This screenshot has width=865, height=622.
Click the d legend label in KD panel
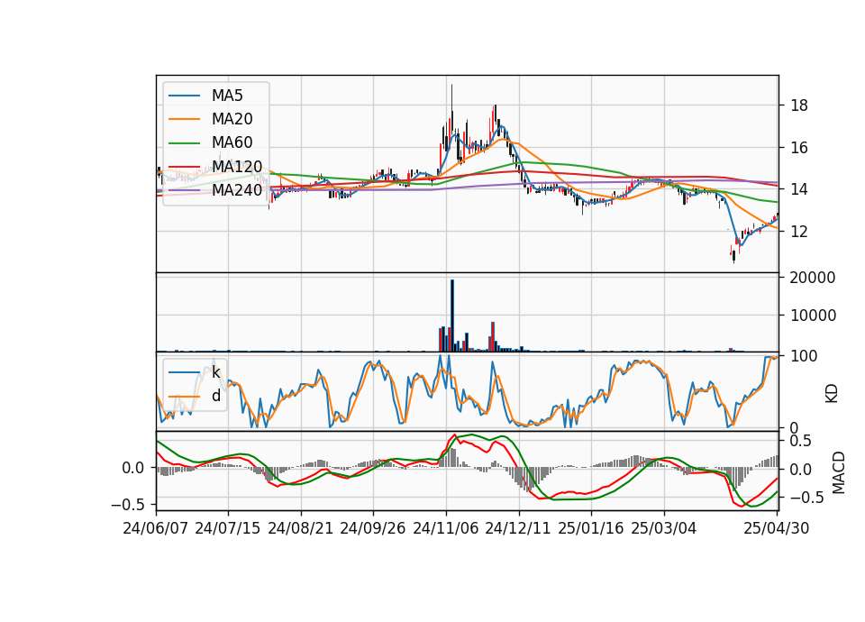click(215, 396)
